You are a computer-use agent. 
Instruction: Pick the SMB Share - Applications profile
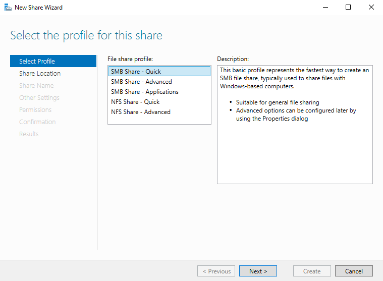coord(144,92)
